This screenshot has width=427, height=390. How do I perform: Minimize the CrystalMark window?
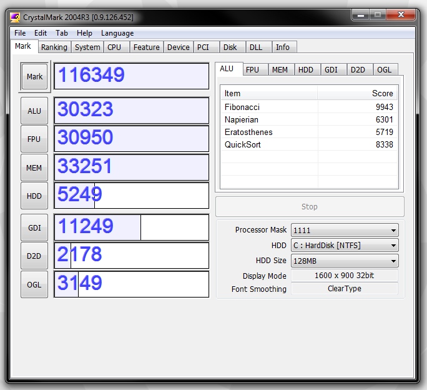pyautogui.click(x=361, y=15)
